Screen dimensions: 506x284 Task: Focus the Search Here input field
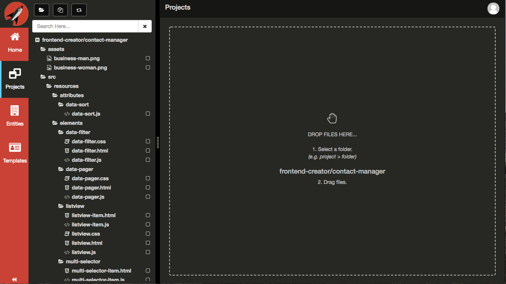85,26
